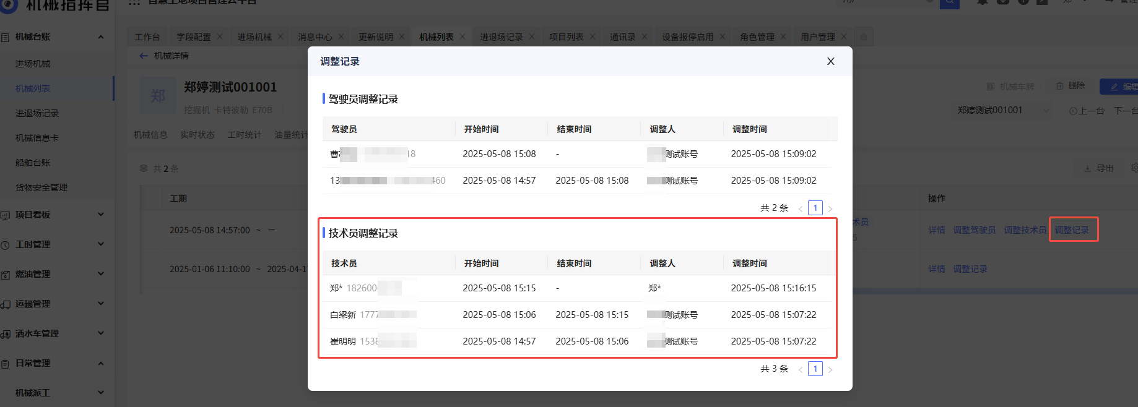Open 调整记录 in the 2025-01-06 row
This screenshot has height=407, width=1138.
point(970,269)
